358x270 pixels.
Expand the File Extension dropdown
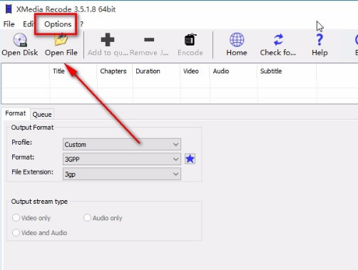coord(122,174)
